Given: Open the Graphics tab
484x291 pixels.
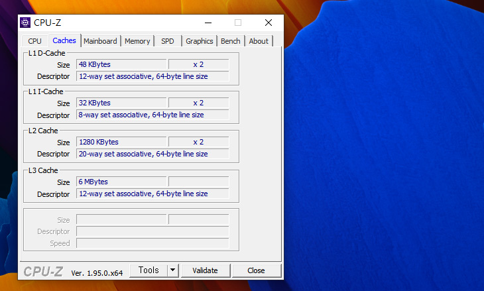Looking at the screenshot, I should click(x=200, y=41).
